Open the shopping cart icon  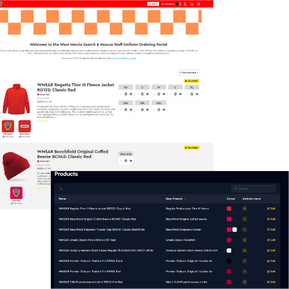[x=192, y=4]
